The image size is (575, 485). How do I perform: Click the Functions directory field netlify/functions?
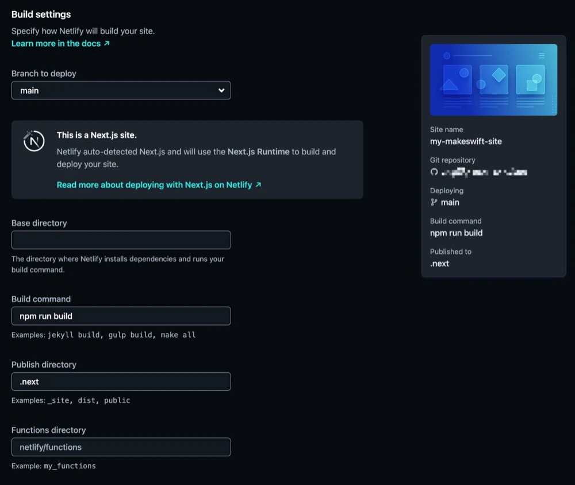tap(121, 447)
